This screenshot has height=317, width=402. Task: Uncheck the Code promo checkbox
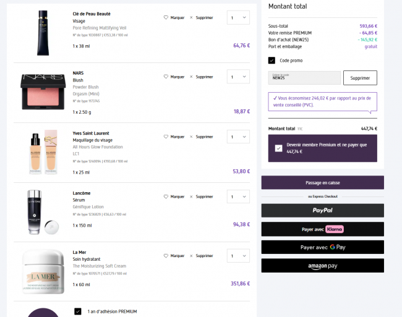(272, 61)
